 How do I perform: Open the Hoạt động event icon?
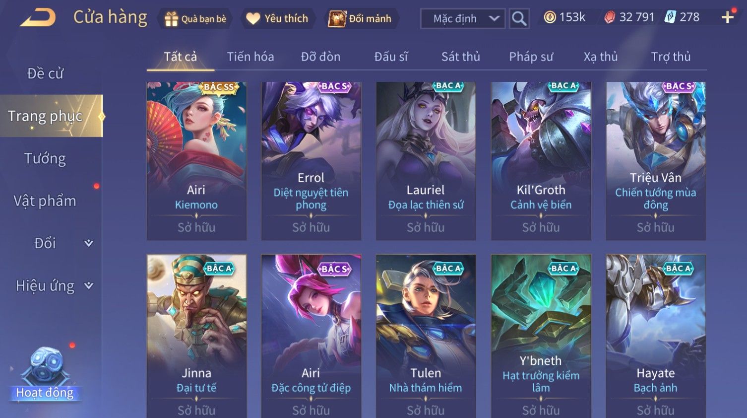click(x=45, y=373)
